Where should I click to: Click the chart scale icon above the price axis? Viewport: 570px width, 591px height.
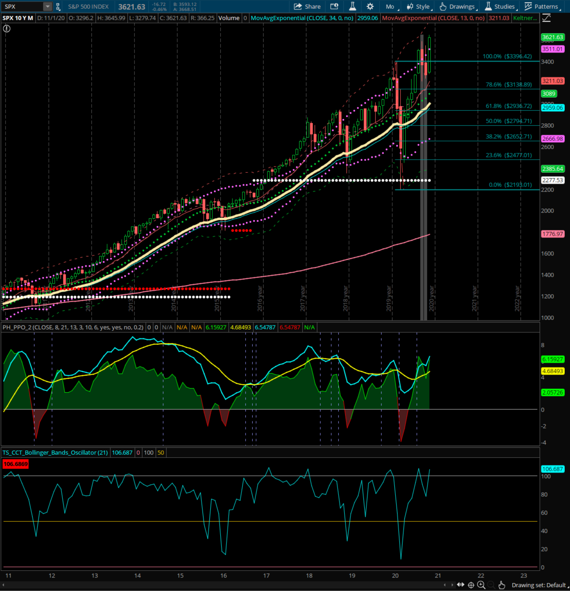coord(546,18)
